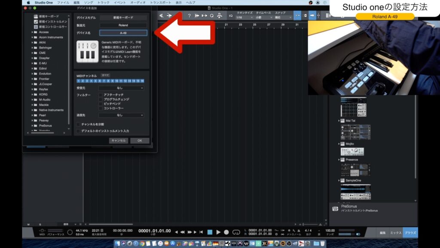Screen dimensions: 440x248
Task: Select the listen tool in toolbar
Action: point(169,16)
